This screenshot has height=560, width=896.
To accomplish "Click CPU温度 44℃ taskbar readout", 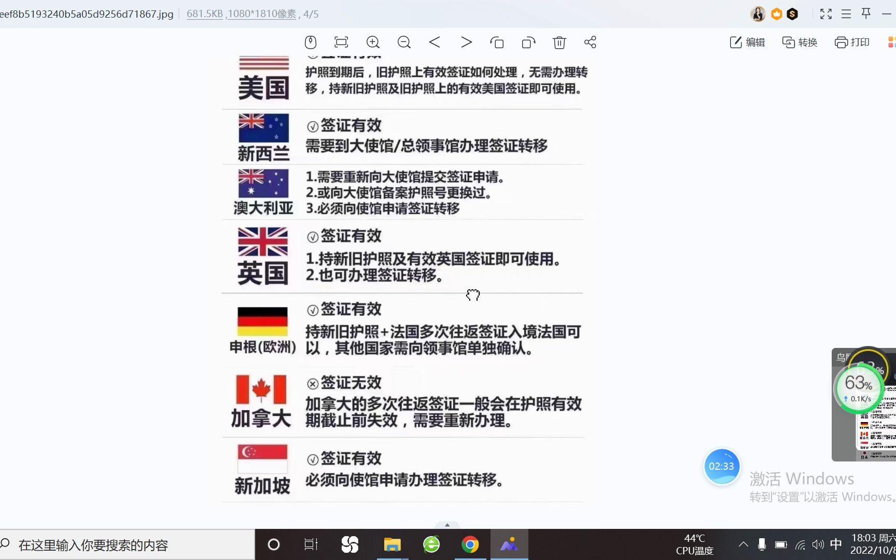I will [695, 544].
